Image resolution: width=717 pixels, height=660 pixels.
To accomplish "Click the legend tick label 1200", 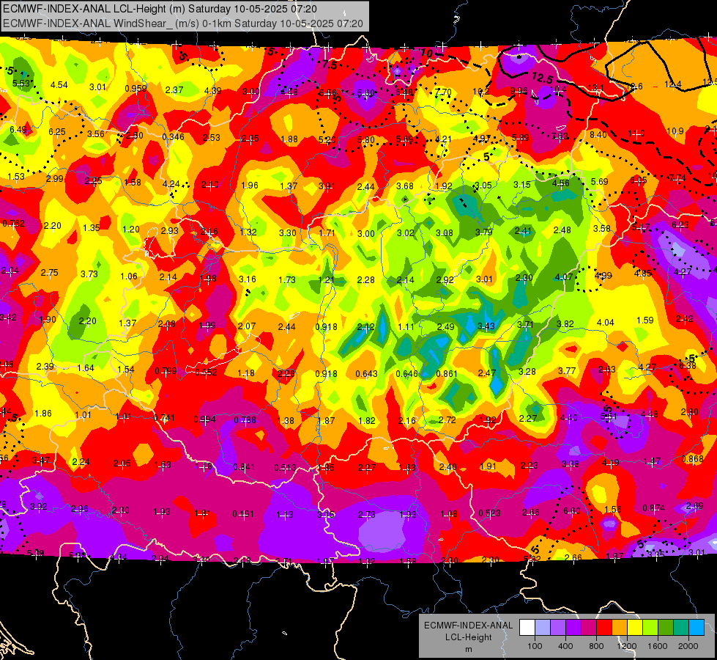I will click(x=626, y=646).
